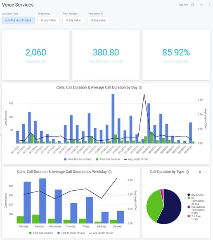Click the blue Tuesday bar in weekday chart
Screen dimensions: 213x240
43,201
